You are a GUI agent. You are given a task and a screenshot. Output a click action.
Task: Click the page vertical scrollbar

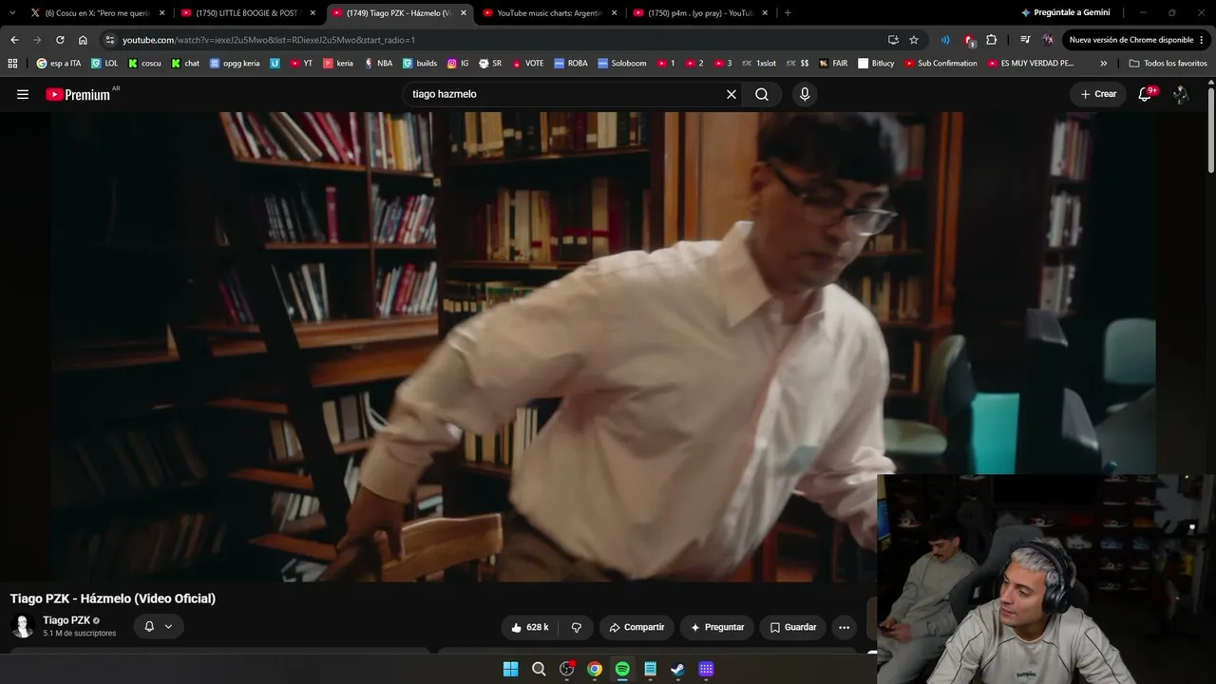[1211, 128]
